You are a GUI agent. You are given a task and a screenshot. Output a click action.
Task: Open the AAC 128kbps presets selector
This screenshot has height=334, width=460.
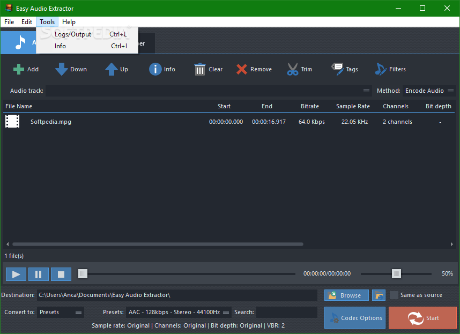(179, 312)
